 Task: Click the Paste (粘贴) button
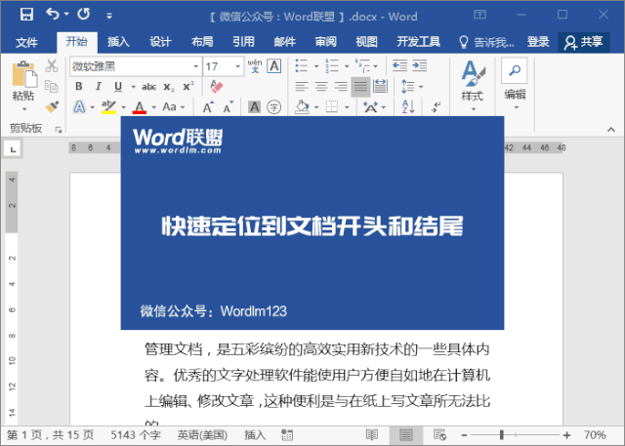coord(22,83)
